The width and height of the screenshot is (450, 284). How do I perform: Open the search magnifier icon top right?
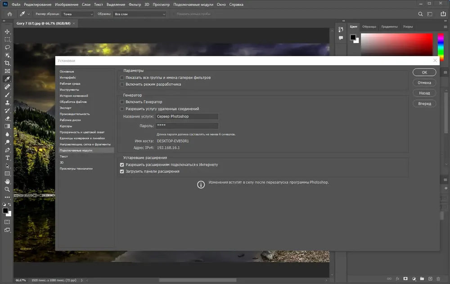tap(420, 14)
